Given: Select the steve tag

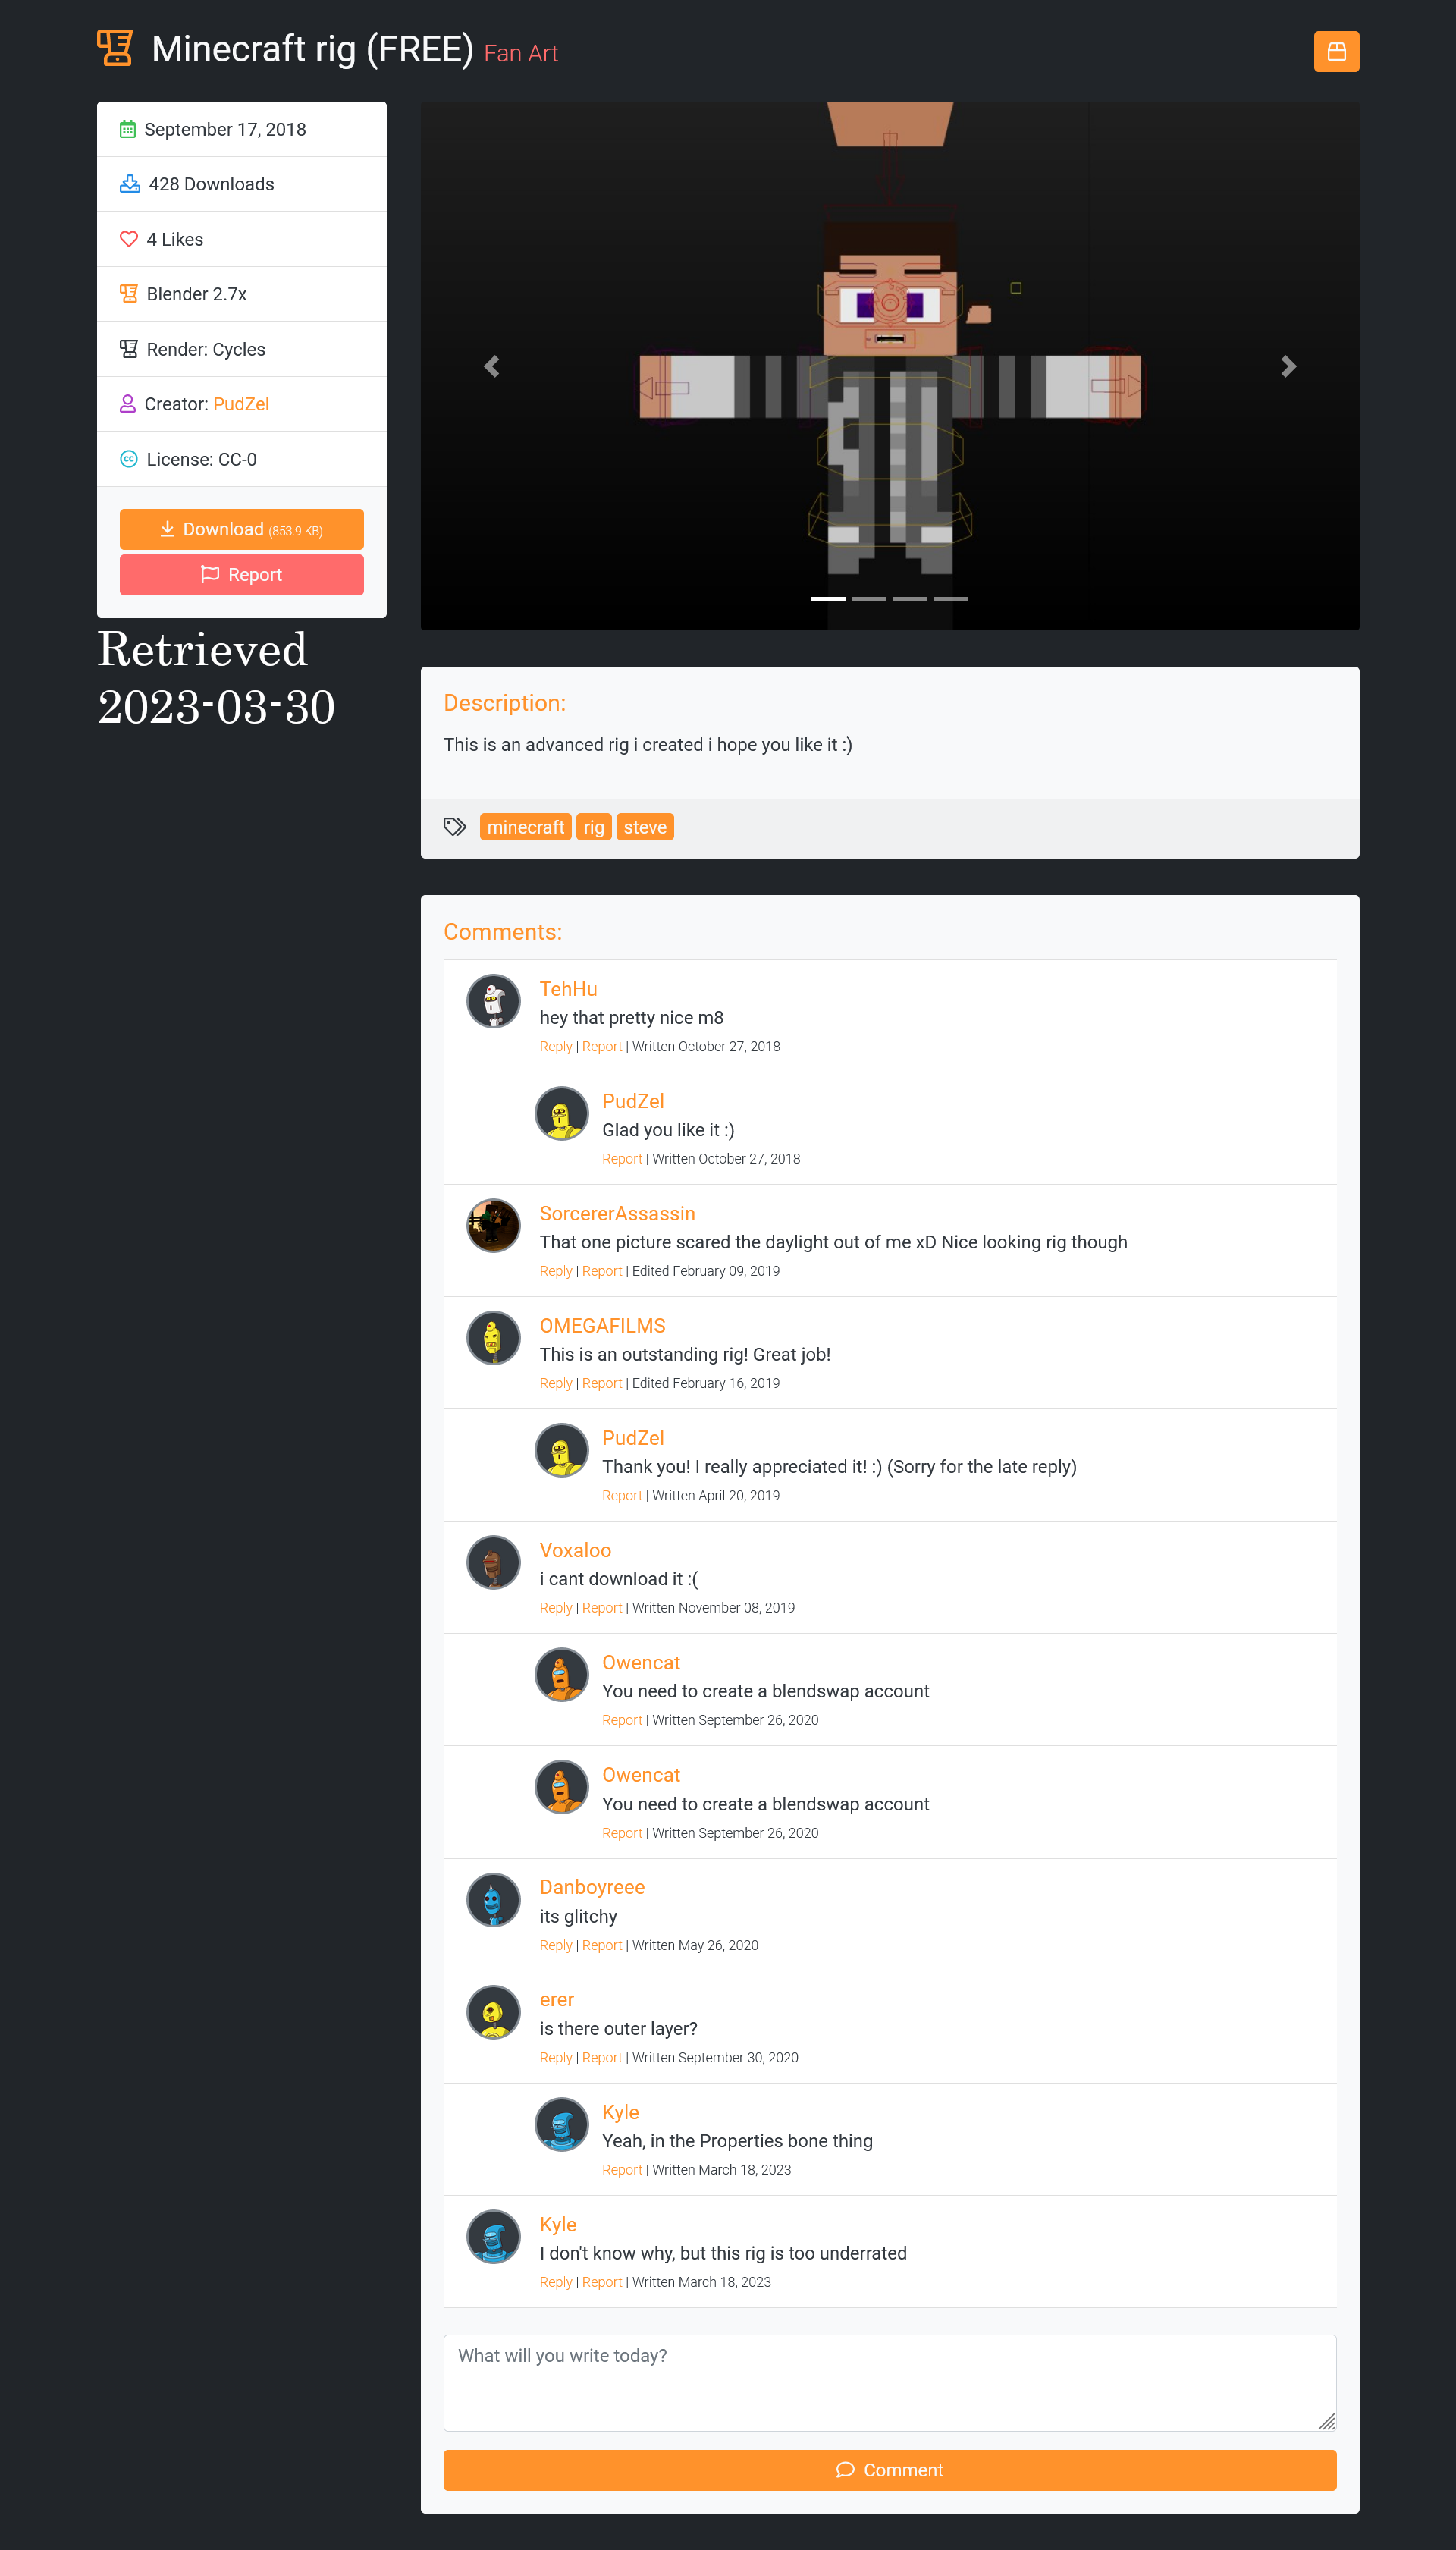Looking at the screenshot, I should pos(645,827).
